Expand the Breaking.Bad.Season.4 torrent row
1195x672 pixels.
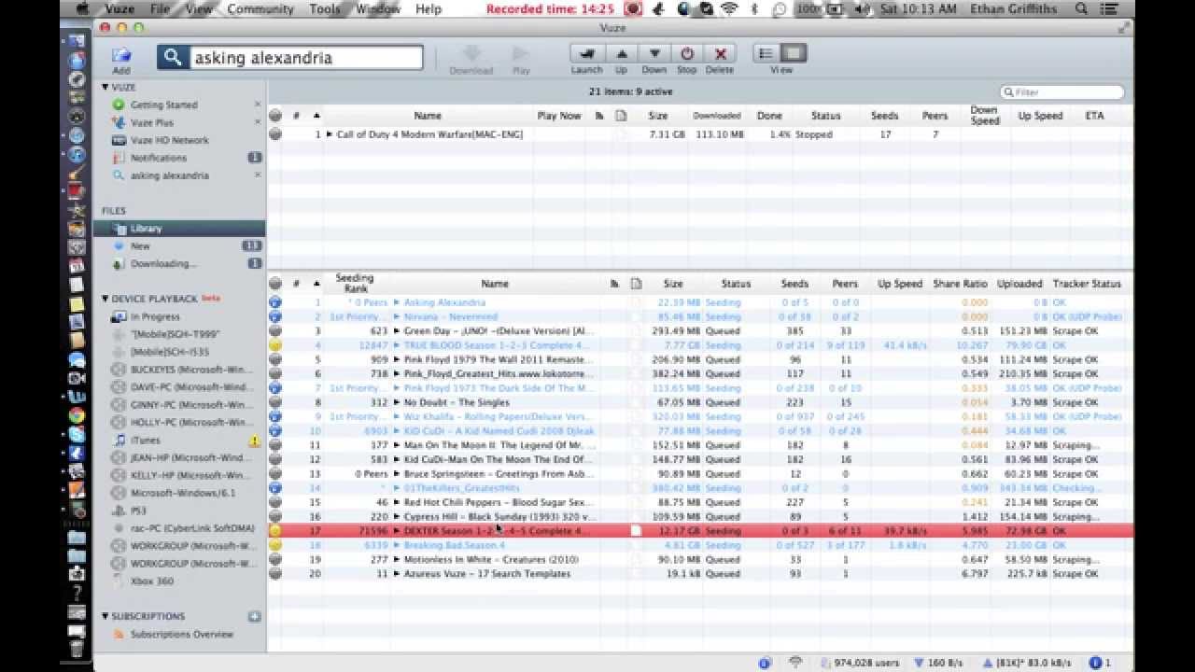397,545
